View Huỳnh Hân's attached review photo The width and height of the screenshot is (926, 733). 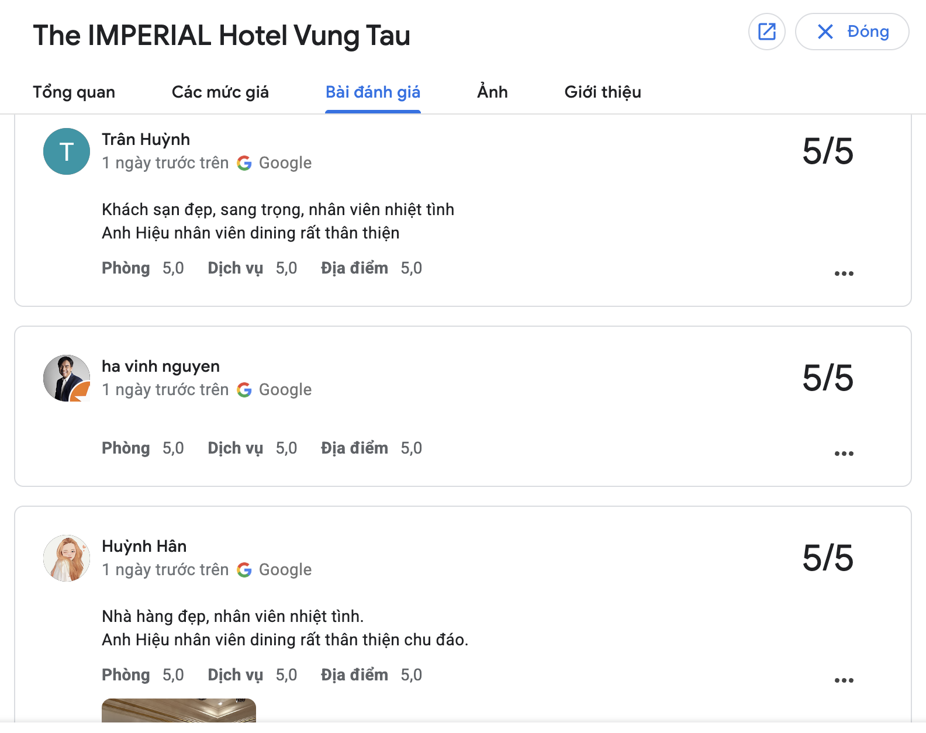(x=179, y=710)
